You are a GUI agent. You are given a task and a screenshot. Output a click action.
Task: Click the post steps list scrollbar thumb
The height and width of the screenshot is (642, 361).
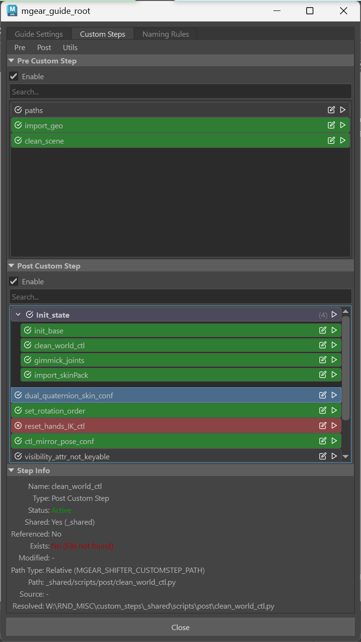coord(346,368)
